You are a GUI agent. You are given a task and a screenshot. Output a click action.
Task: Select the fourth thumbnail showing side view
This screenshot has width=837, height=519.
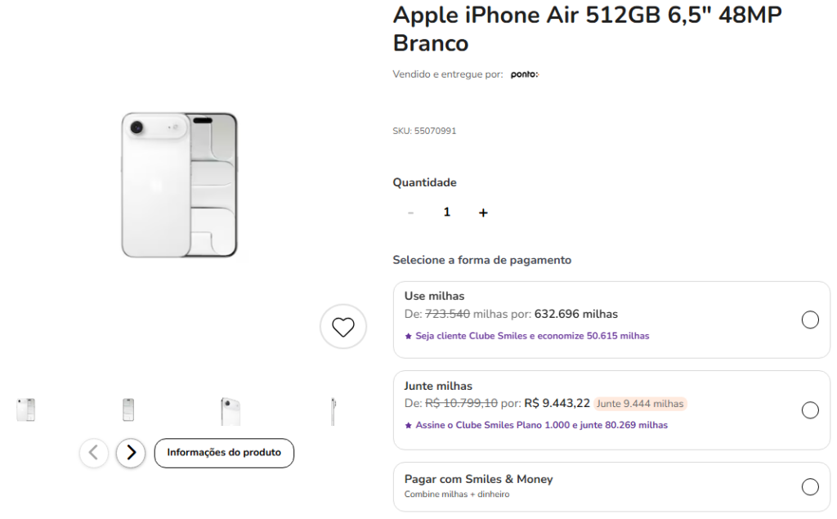click(333, 411)
